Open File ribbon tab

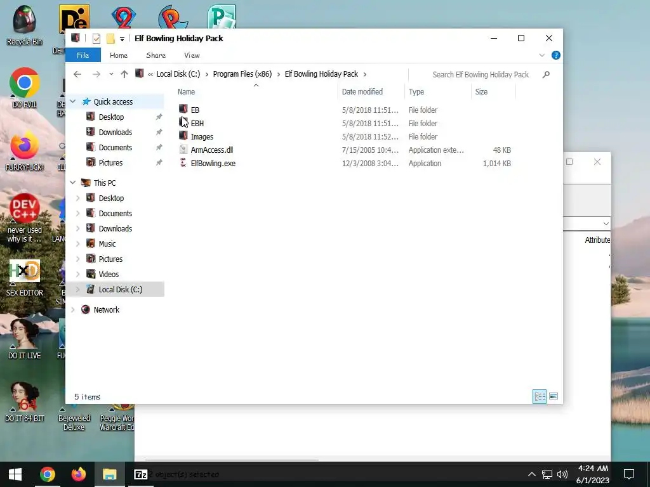pyautogui.click(x=83, y=55)
